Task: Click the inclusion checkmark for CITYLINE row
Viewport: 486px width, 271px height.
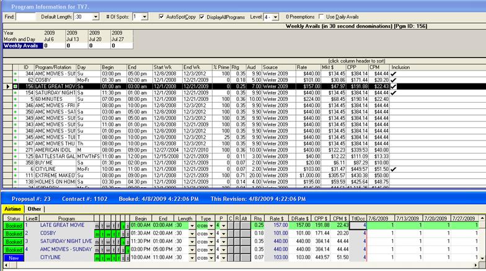Action: 394,168
